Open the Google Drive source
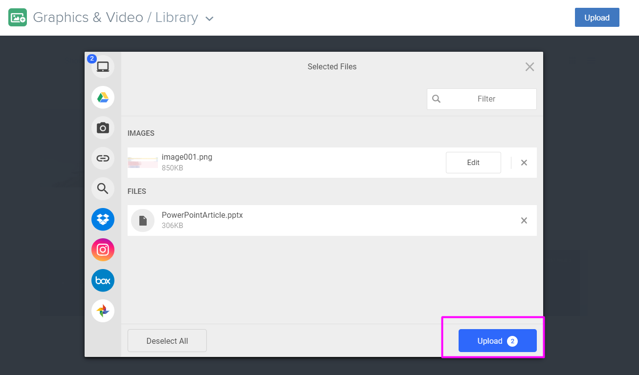Viewport: 639px width, 375px height. point(103,97)
